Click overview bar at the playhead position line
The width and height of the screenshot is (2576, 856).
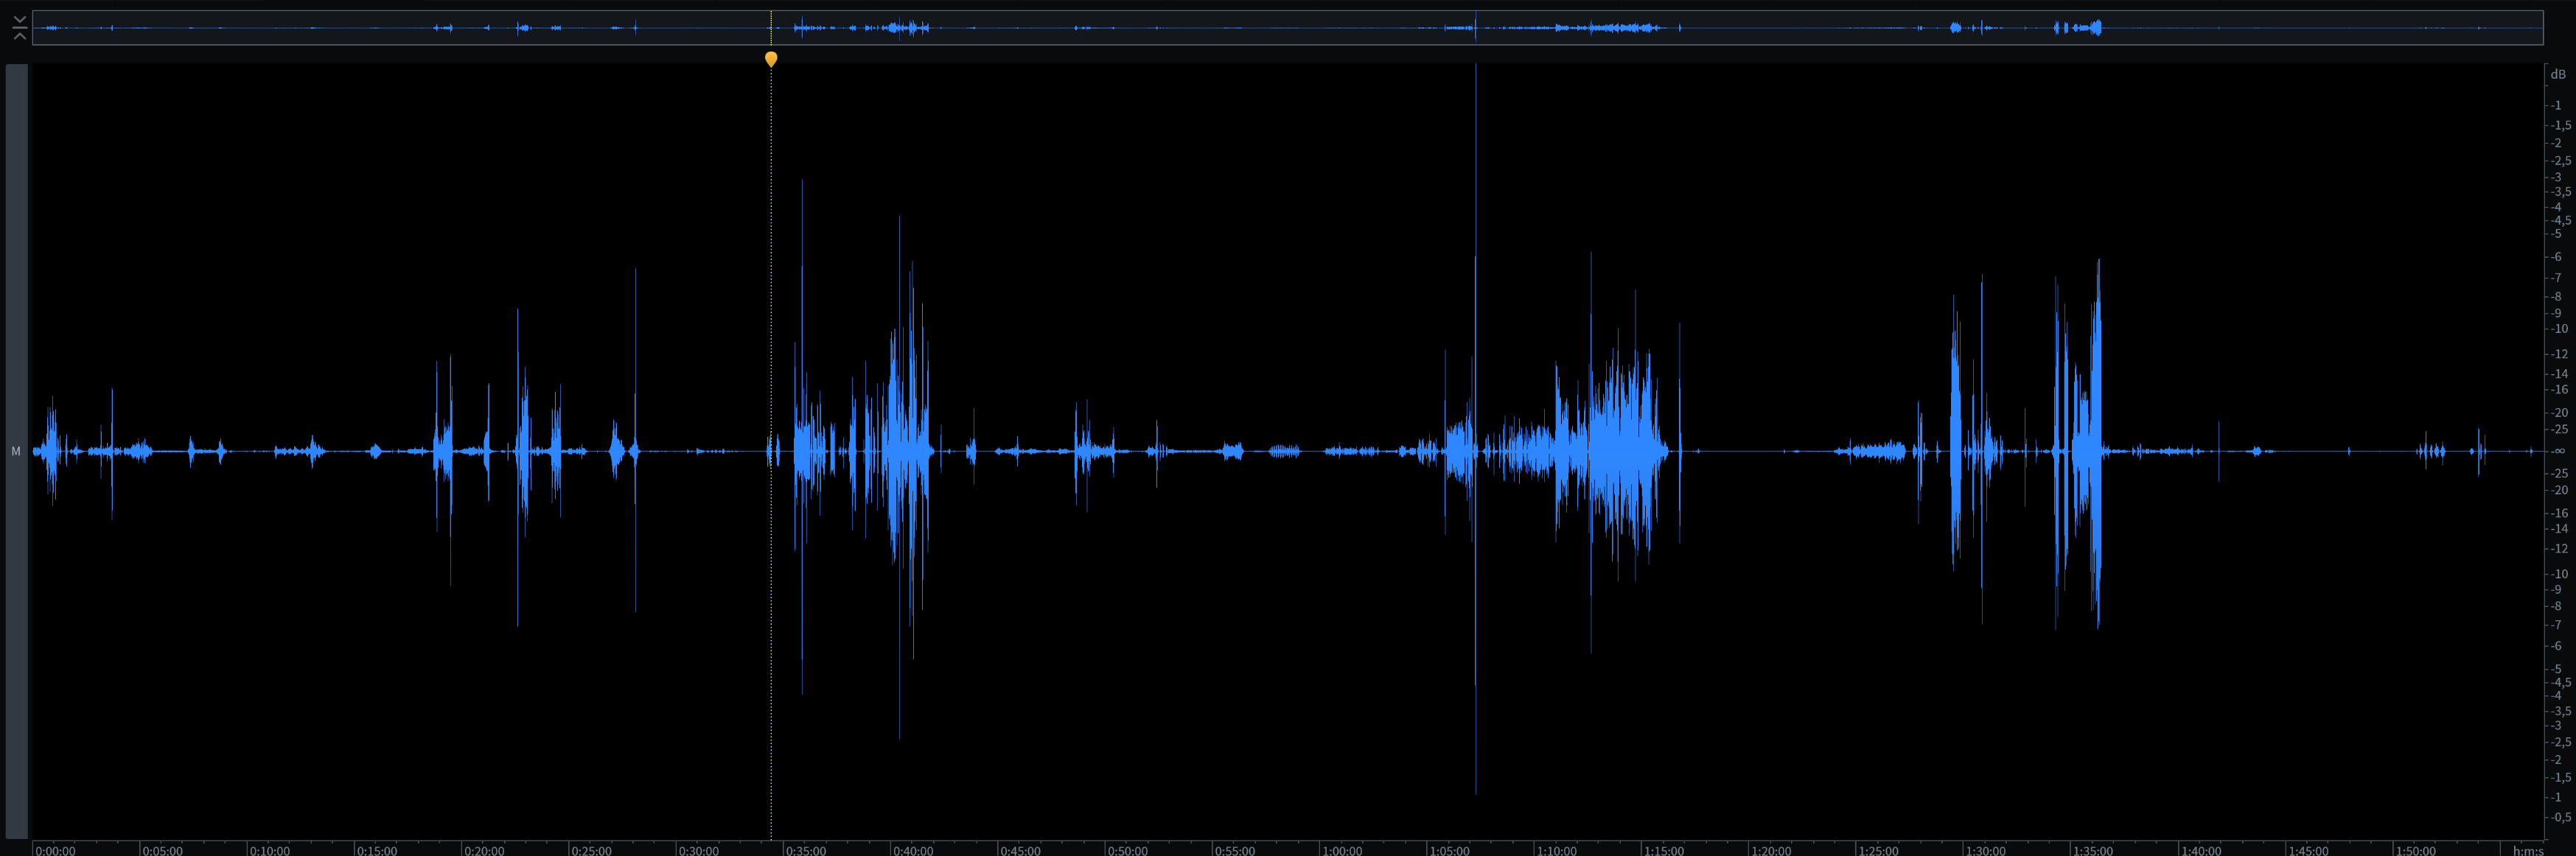tap(771, 28)
